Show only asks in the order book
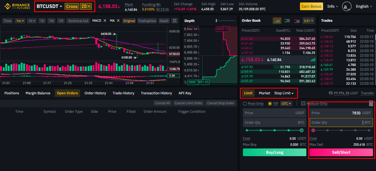The height and width of the screenshot is (171, 376). (297, 21)
